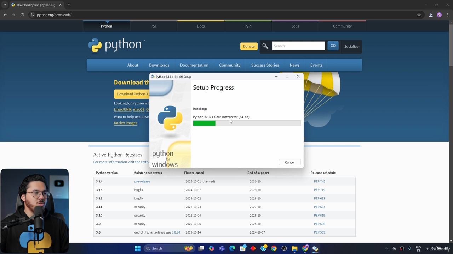Image resolution: width=453 pixels, height=254 pixels.
Task: Go back with the browser back arrow
Action: (5, 15)
